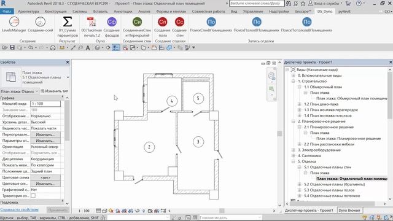Select План этажа: Планировочное решение view
Screen dimensions: 393x221
point(348,138)
